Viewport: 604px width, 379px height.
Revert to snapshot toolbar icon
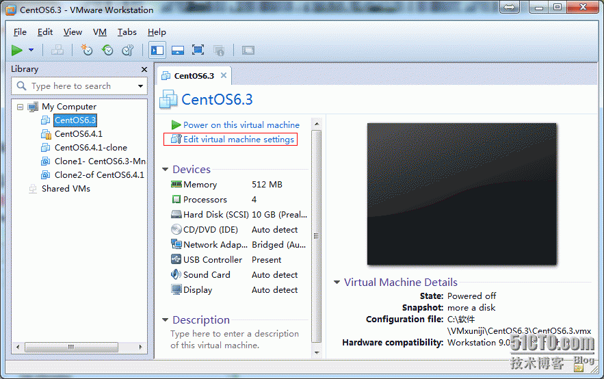pos(107,50)
